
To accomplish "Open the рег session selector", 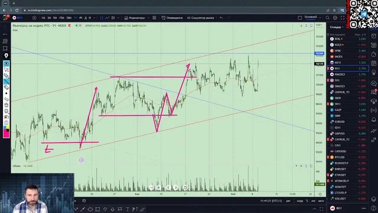I will tap(288, 201).
